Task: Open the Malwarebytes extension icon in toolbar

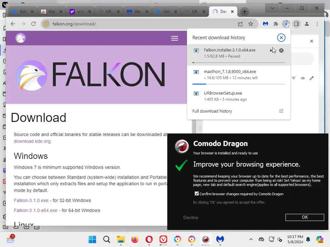Action: (x=266, y=24)
